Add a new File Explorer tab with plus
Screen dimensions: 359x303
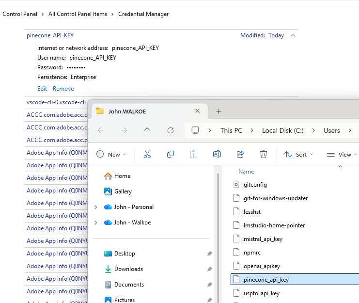click(x=219, y=112)
